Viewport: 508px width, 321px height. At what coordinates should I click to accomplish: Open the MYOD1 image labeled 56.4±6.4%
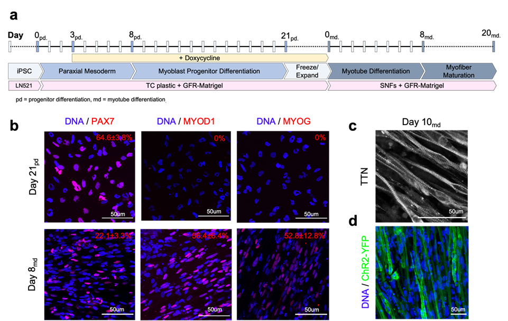point(186,272)
